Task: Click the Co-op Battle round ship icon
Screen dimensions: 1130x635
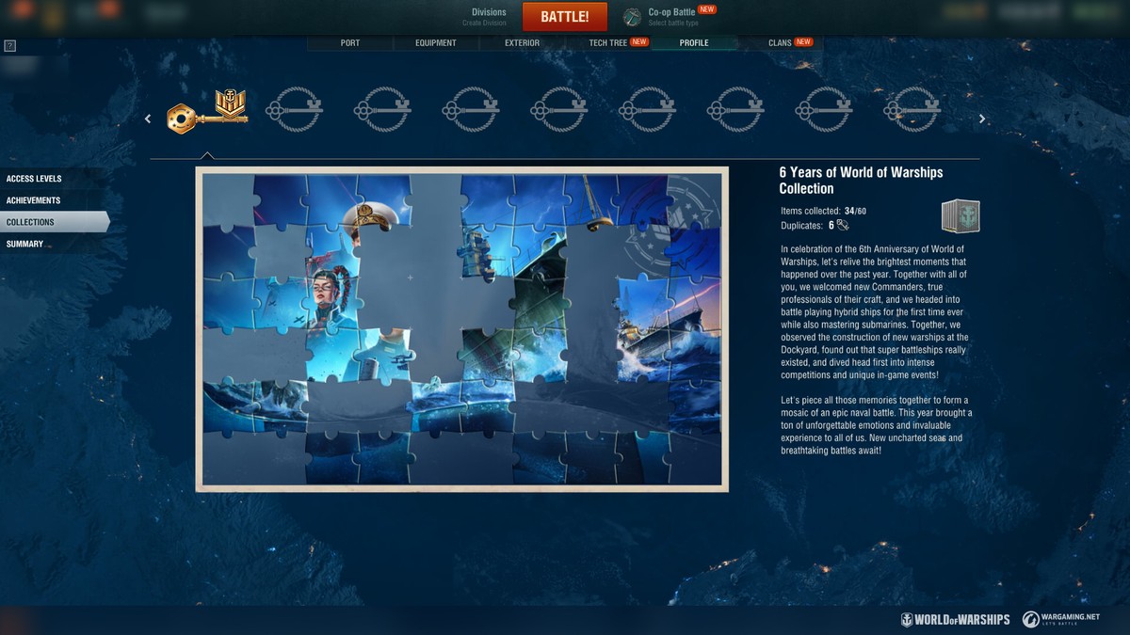Action: [x=633, y=17]
